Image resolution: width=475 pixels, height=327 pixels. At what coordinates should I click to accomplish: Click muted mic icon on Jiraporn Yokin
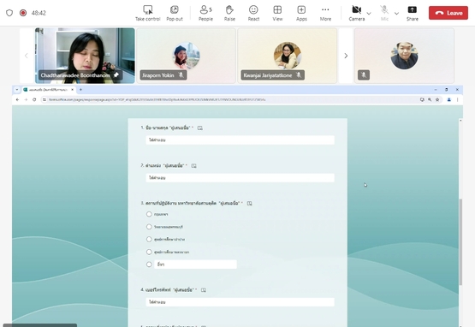pos(181,74)
